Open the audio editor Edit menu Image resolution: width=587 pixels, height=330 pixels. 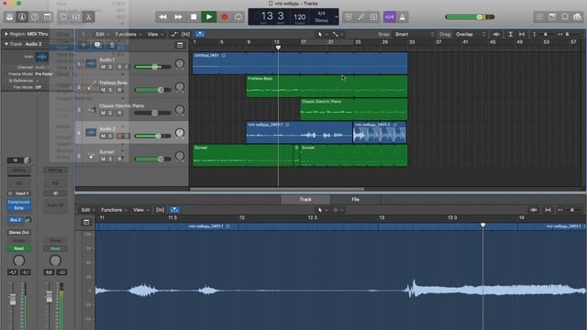click(88, 210)
